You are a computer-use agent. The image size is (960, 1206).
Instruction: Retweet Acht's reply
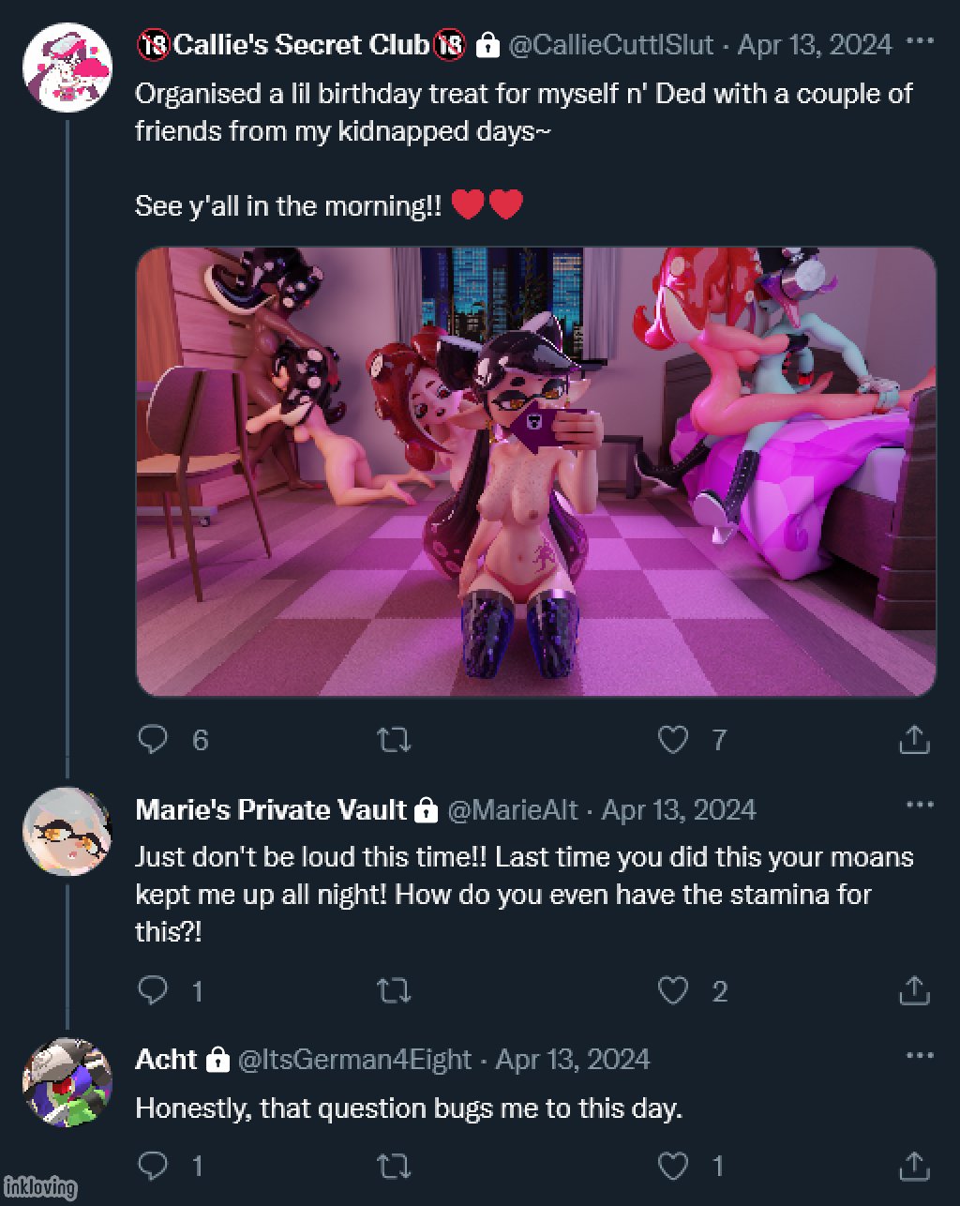tap(393, 1166)
